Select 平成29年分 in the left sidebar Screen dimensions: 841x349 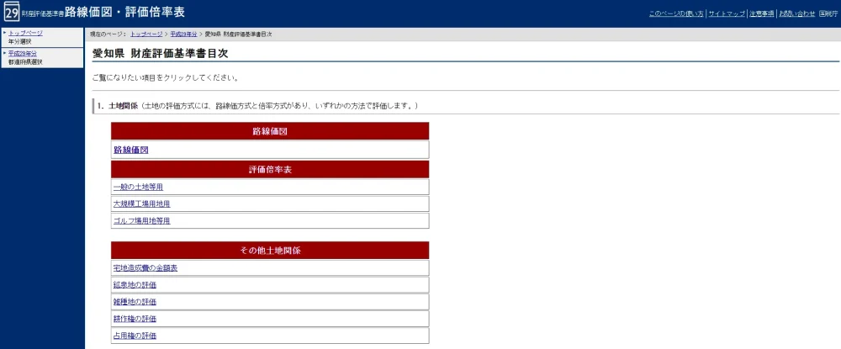click(23, 54)
